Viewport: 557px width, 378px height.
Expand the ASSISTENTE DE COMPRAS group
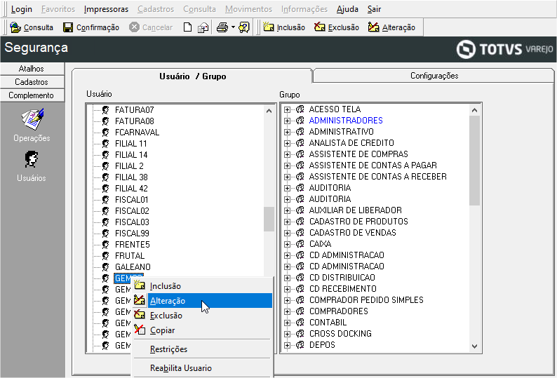point(287,154)
